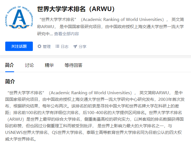Screen dimensions: 191x143
Task: Click text line starting with USNEWS世界大学排名
Action: tap(93, 133)
